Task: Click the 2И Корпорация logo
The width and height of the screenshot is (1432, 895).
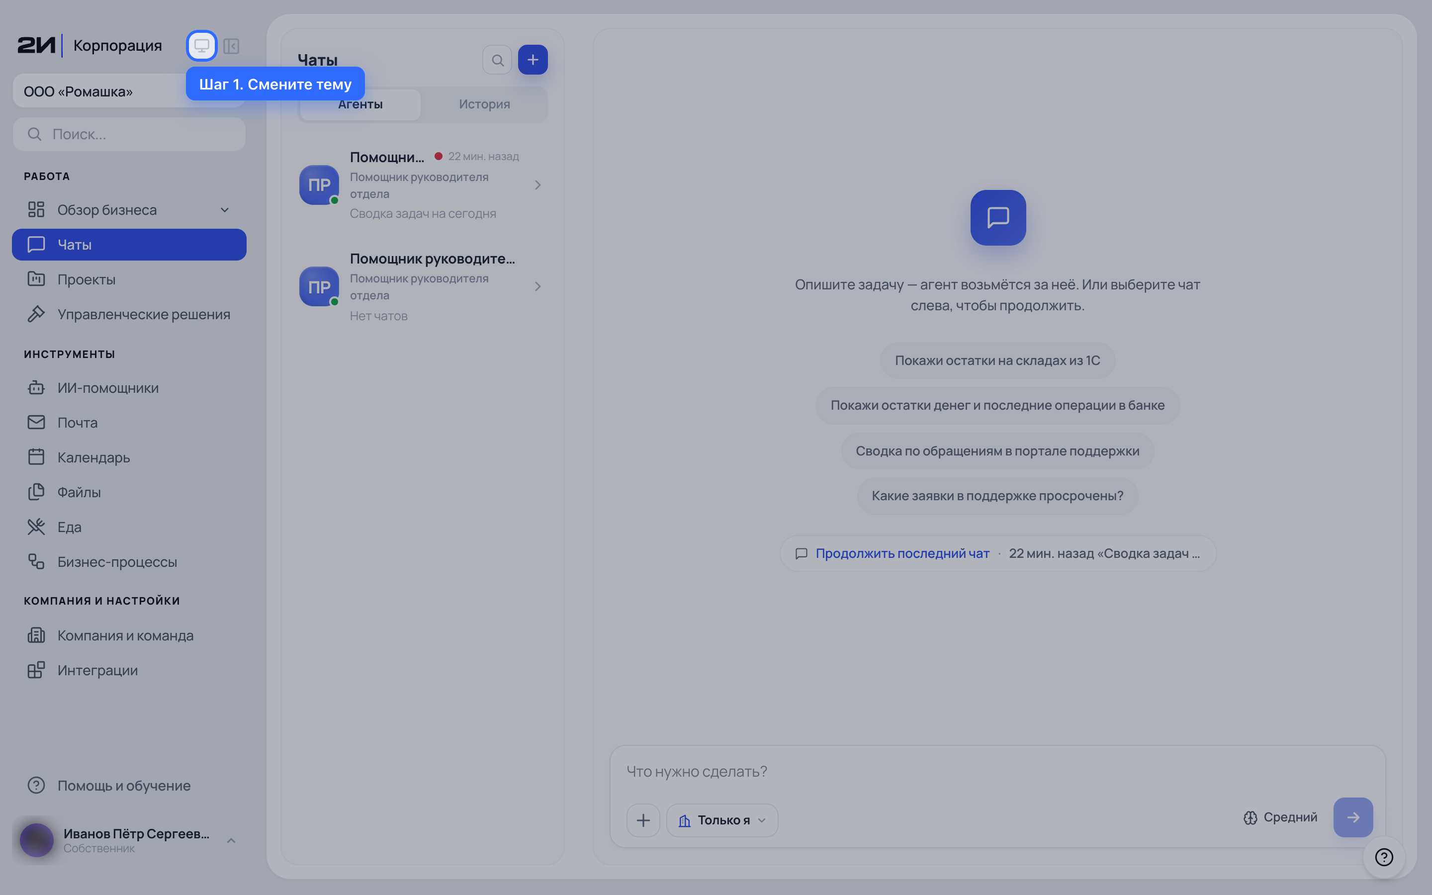Action: (x=89, y=46)
